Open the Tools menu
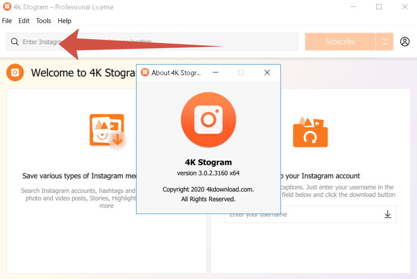417x279 pixels. point(43,21)
